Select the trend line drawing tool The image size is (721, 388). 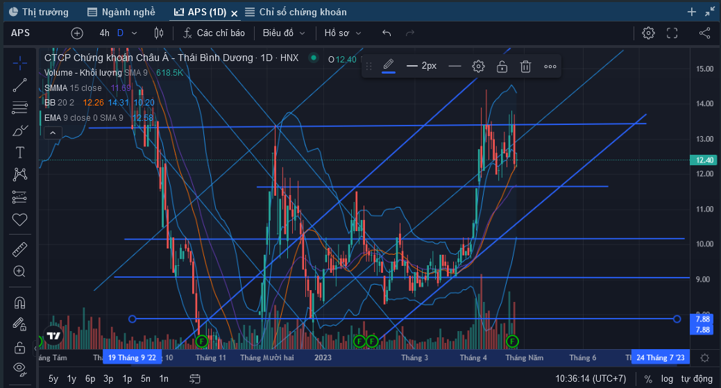pyautogui.click(x=19, y=85)
